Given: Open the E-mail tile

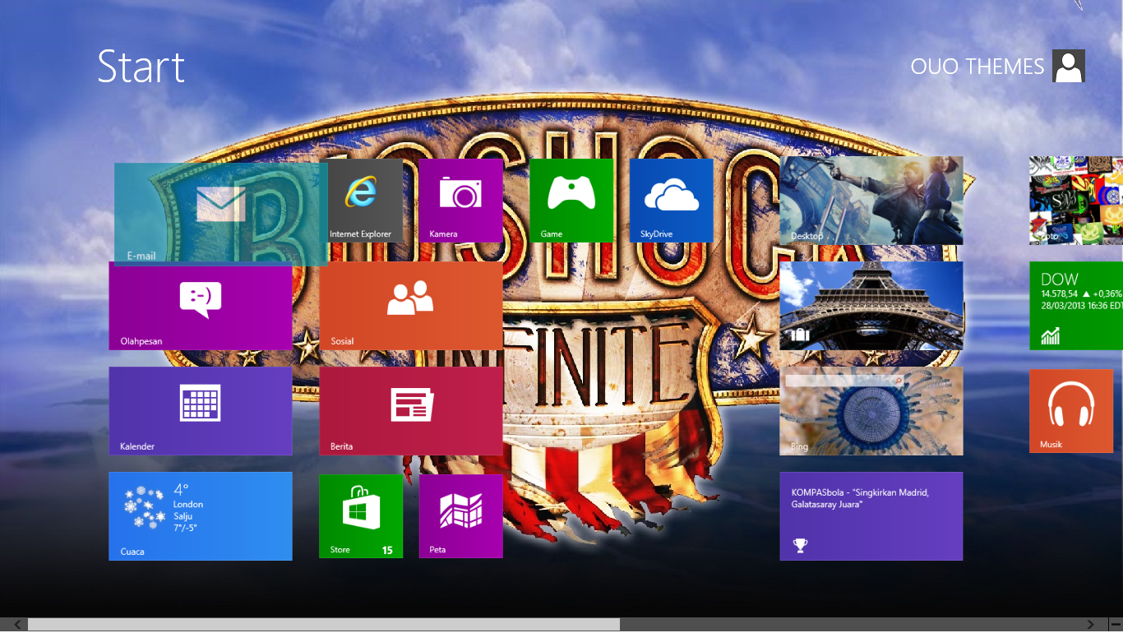Looking at the screenshot, I should click(x=221, y=214).
